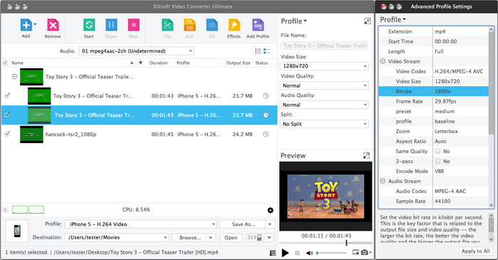The width and height of the screenshot is (498, 260).
Task: Toggle the select-all checkbox in header
Action: point(5,63)
